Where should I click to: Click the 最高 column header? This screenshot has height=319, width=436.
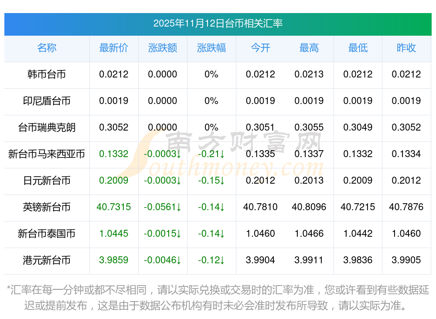[309, 48]
